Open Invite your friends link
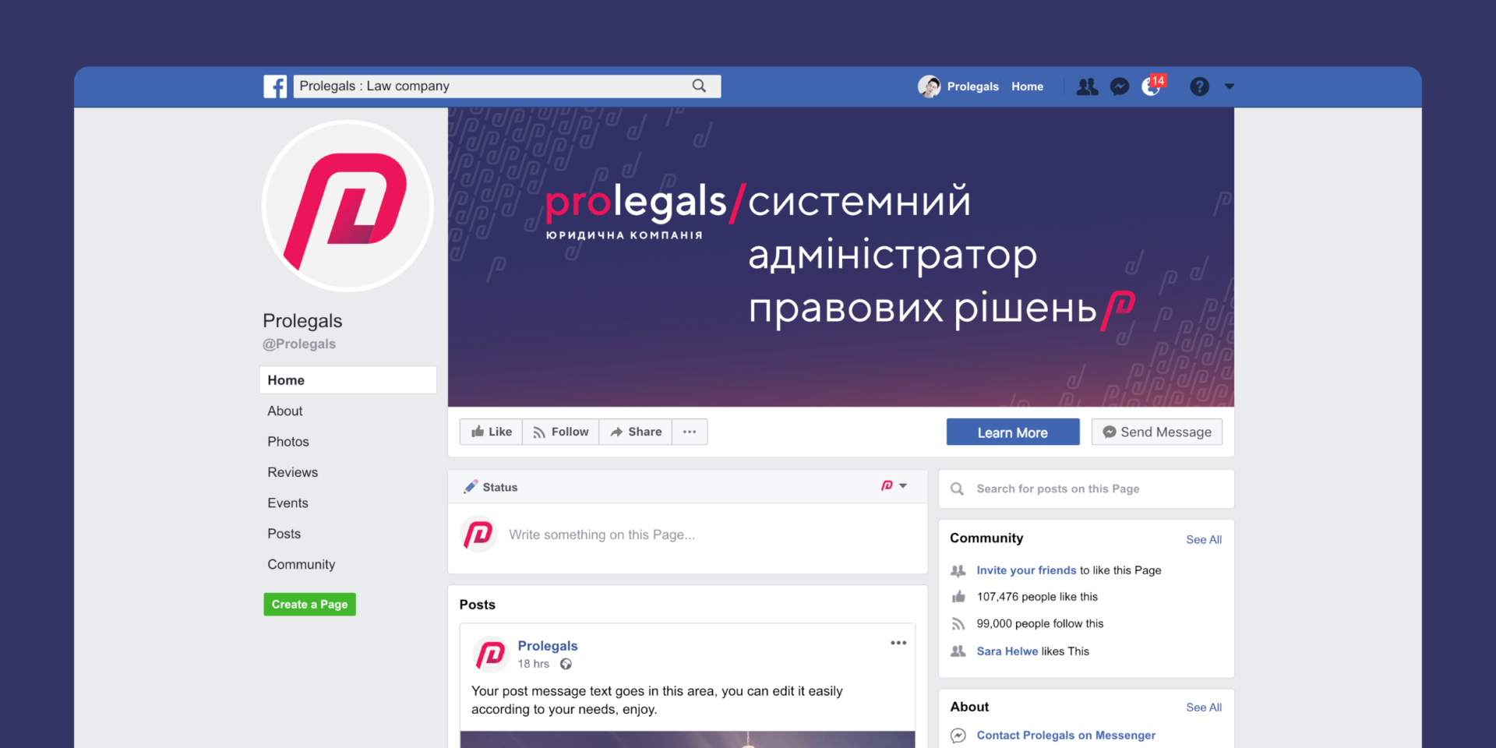1496x748 pixels. coord(1026,570)
